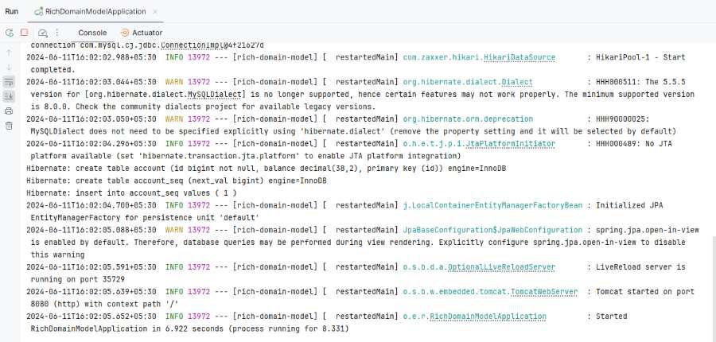The height and width of the screenshot is (342, 716).
Task: Click the run configuration icon on the tab
Action: tap(39, 11)
